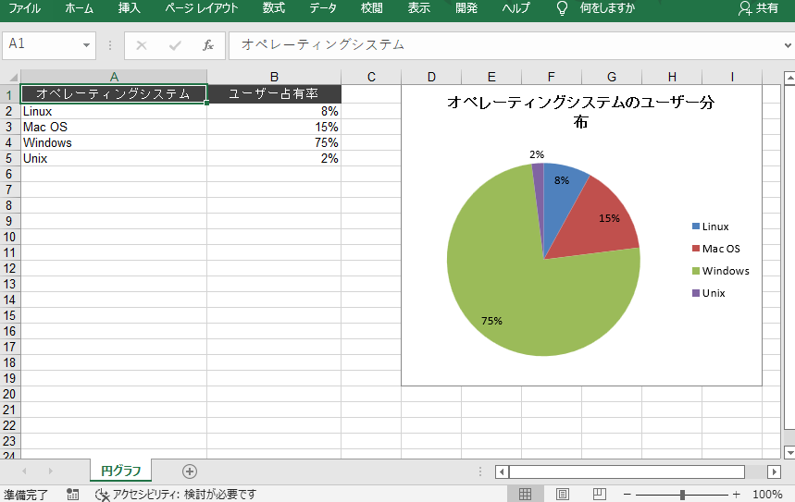Open the データ ribbon tab

coord(323,8)
